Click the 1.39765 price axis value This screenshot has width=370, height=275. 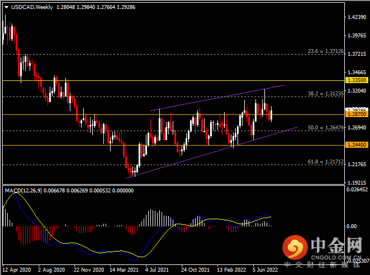pyautogui.click(x=357, y=35)
